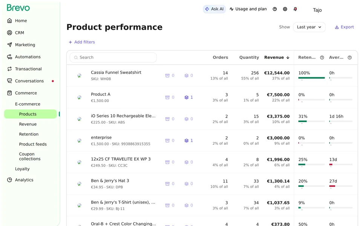Click the Retention column info icon
This screenshot has height=226, width=362.
(x=322, y=57)
